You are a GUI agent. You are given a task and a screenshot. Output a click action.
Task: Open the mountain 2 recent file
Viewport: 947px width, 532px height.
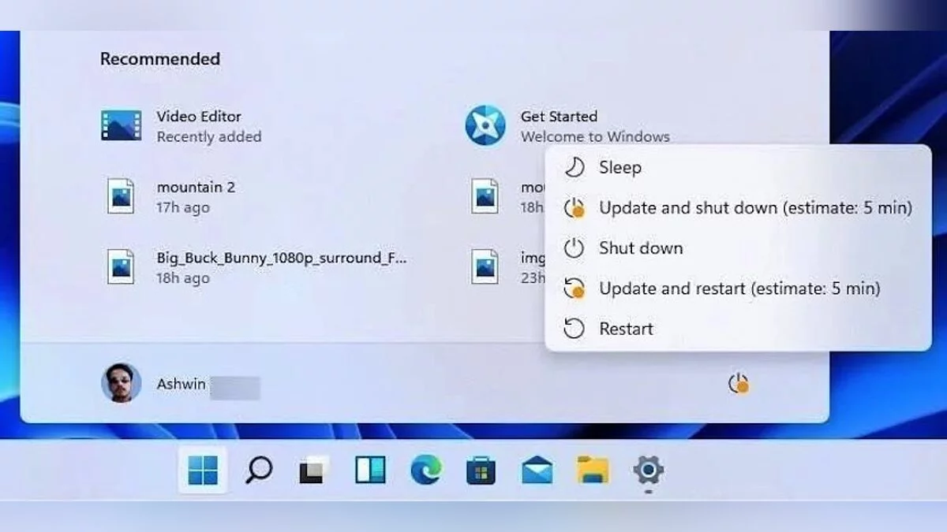(170, 196)
